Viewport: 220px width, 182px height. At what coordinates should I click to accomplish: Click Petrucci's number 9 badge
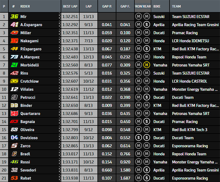coord(14,97)
